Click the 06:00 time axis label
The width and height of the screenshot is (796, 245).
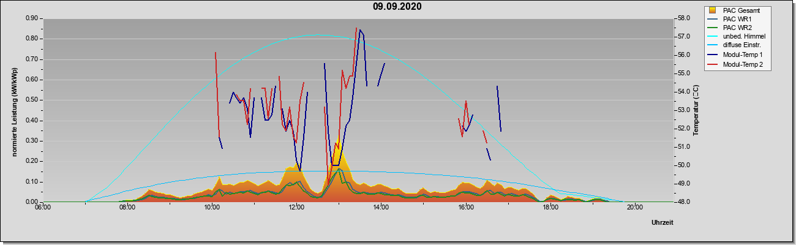pyautogui.click(x=43, y=207)
